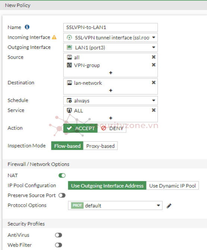Set Action to DENY
The height and width of the screenshot is (250, 207).
(112, 128)
